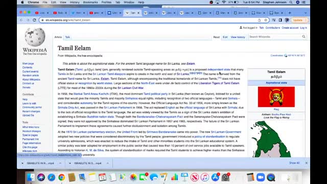Open FaceTime from the dock
The width and height of the screenshot is (327, 184).
(143, 177)
